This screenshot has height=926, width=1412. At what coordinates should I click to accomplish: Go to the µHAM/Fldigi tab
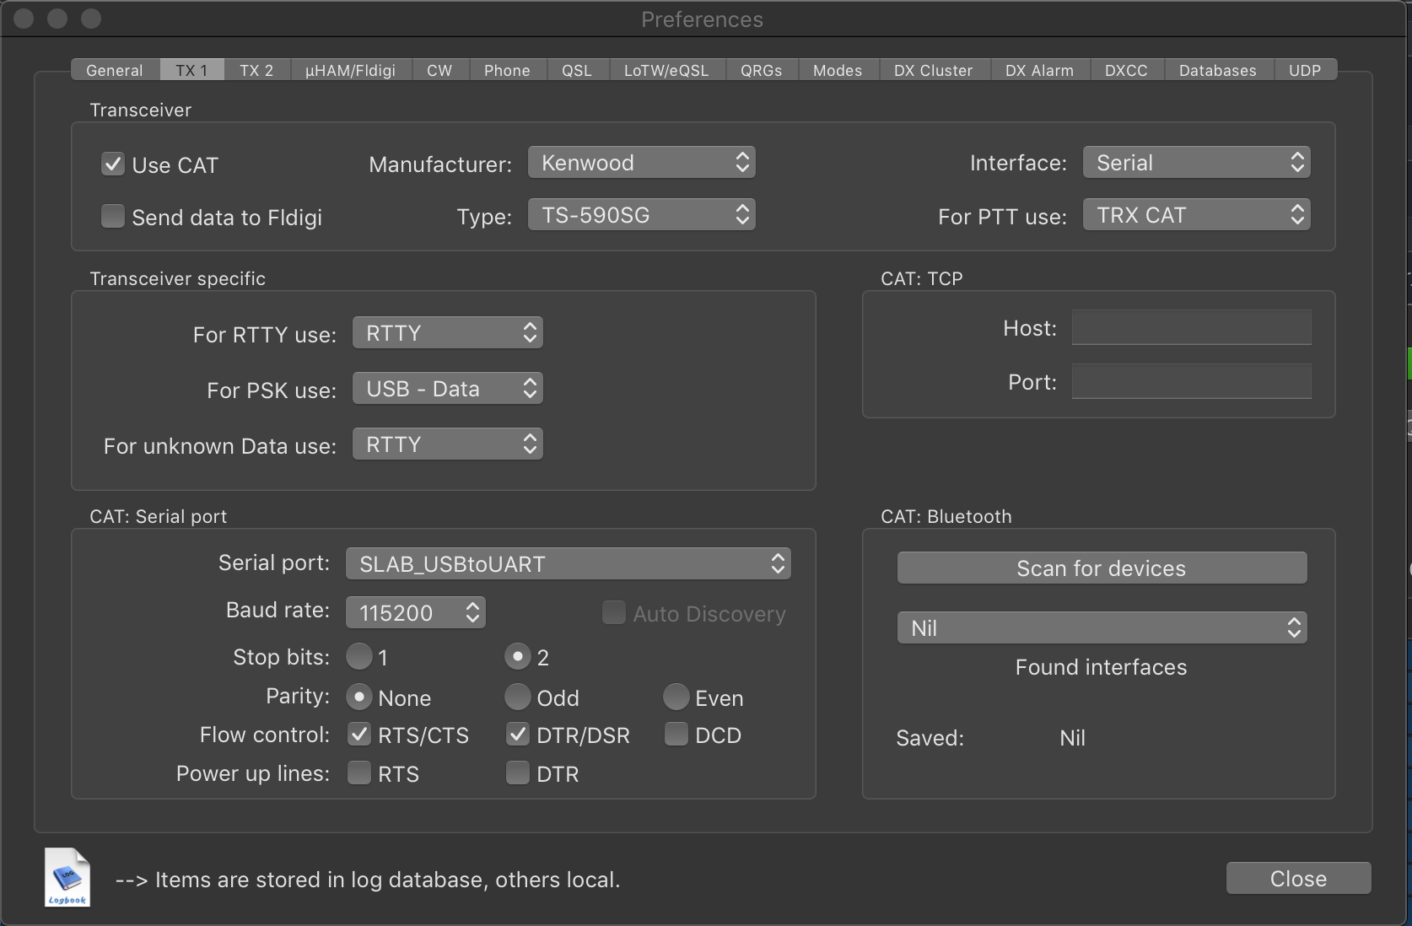click(350, 70)
